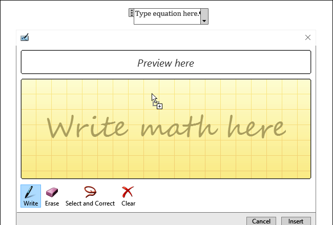Image resolution: width=333 pixels, height=225 pixels.
Task: Click the equation box move handle
Action: (131, 13)
